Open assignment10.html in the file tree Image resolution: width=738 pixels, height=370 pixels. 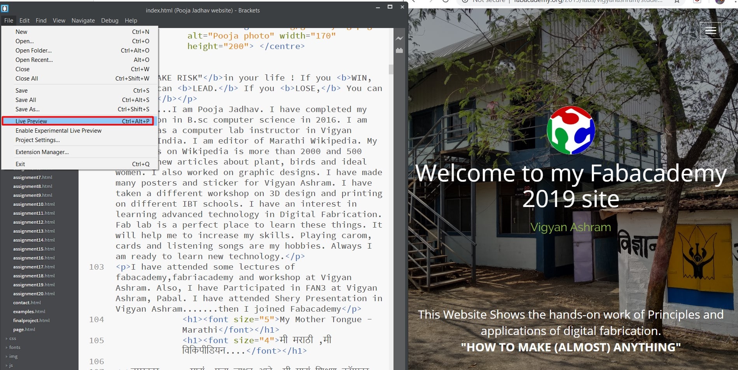[x=34, y=204]
